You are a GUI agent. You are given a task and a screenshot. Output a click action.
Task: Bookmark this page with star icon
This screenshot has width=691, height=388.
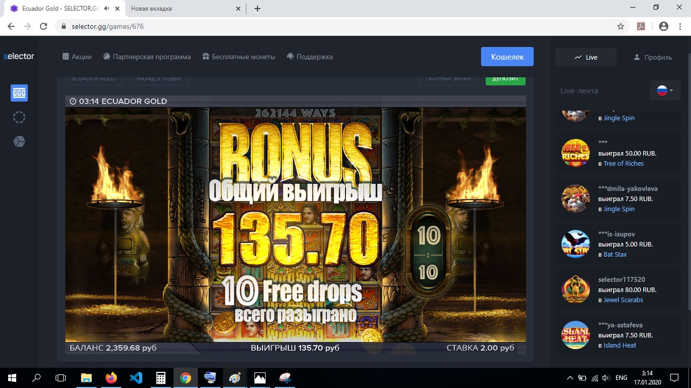click(621, 26)
